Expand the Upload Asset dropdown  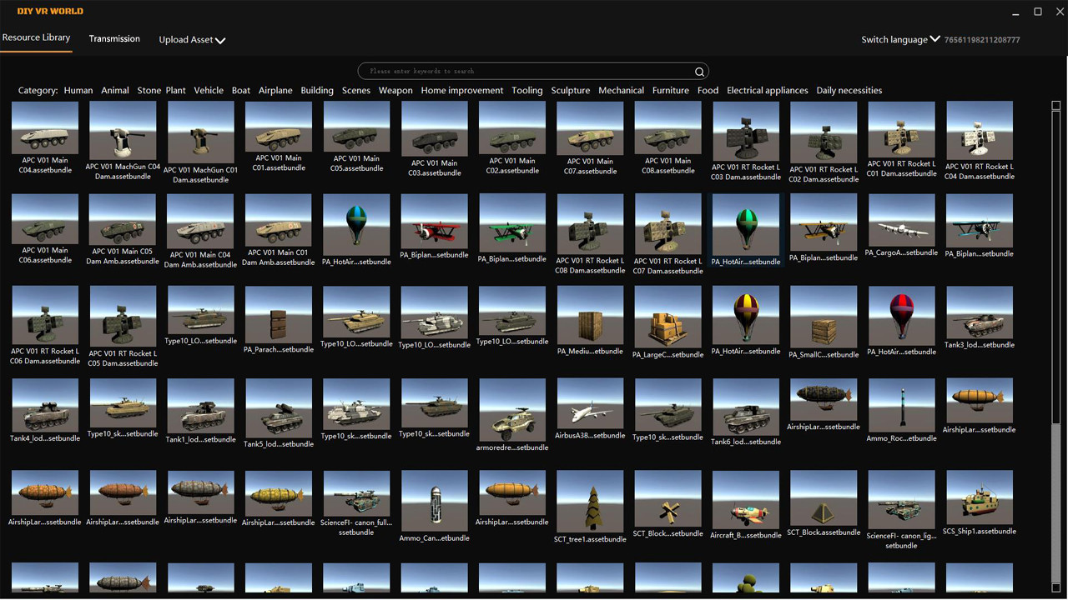click(x=192, y=39)
